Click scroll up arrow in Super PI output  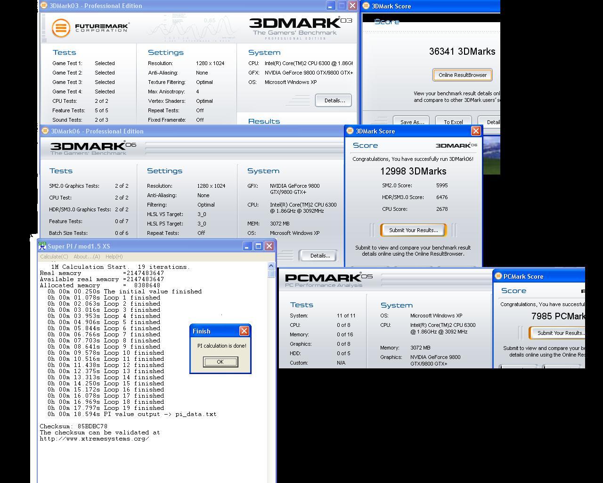[x=271, y=266]
